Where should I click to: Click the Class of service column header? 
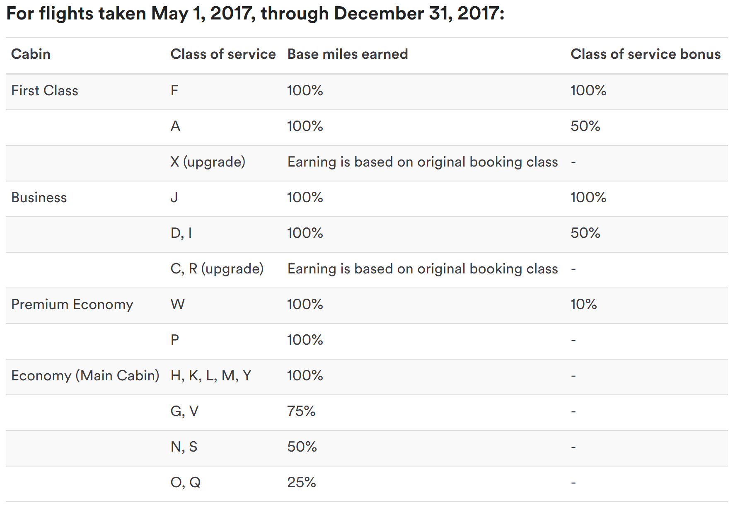coord(223,54)
